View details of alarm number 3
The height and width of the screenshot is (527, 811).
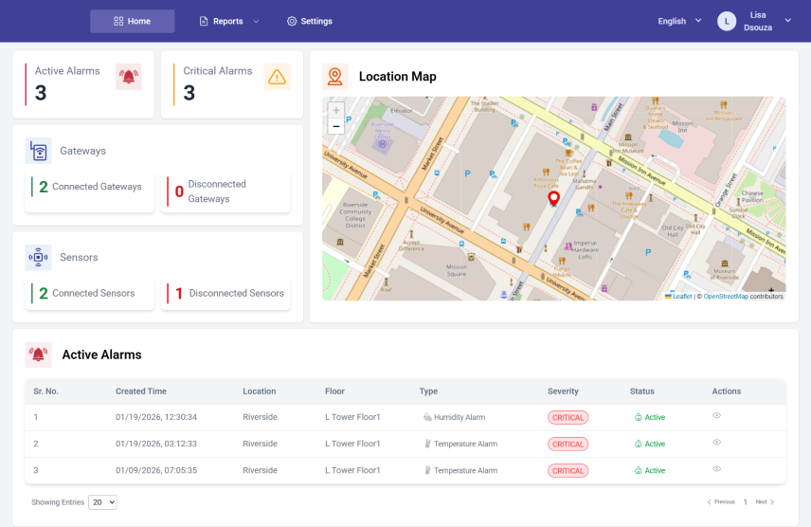717,469
